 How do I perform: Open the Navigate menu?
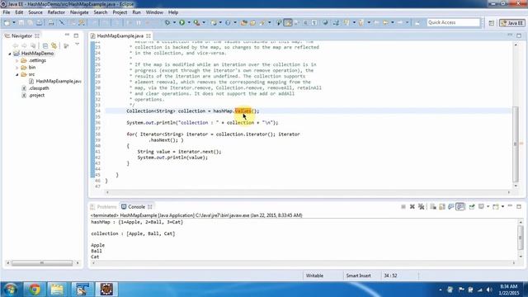coord(79,12)
